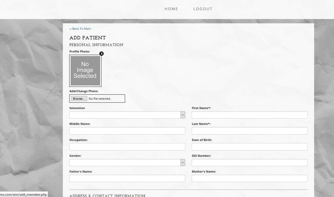Click the Salutation dropdown arrow
The height and width of the screenshot is (197, 334).
[183, 115]
